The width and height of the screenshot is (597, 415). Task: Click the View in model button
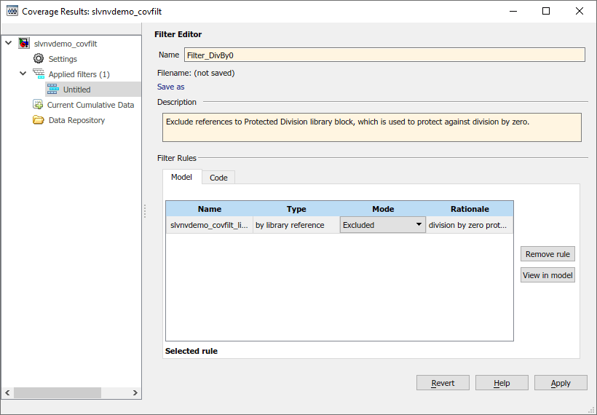(x=547, y=275)
